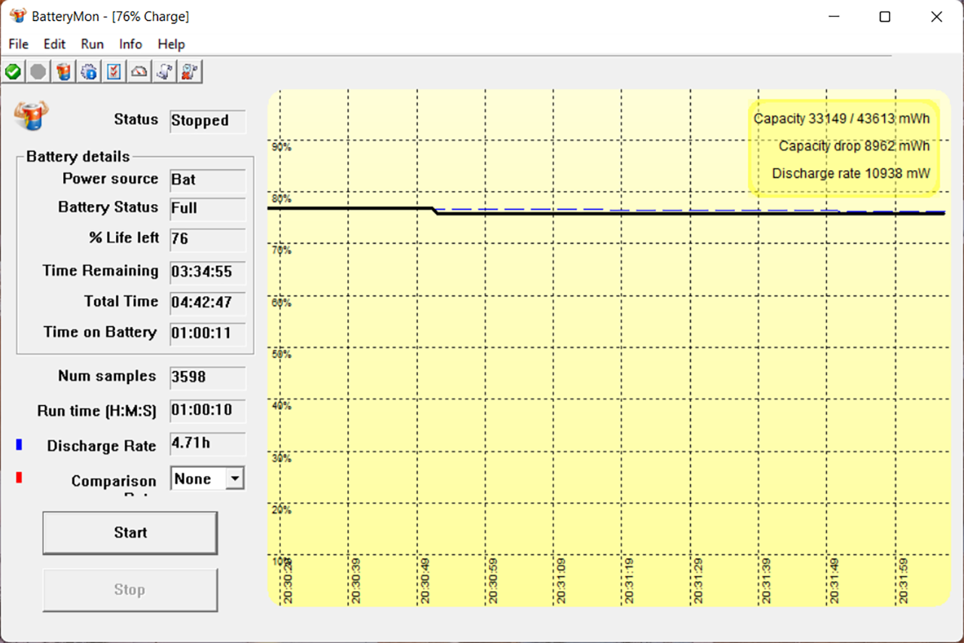Click the Time Remaining value field
This screenshot has height=643, width=964.
pos(207,272)
